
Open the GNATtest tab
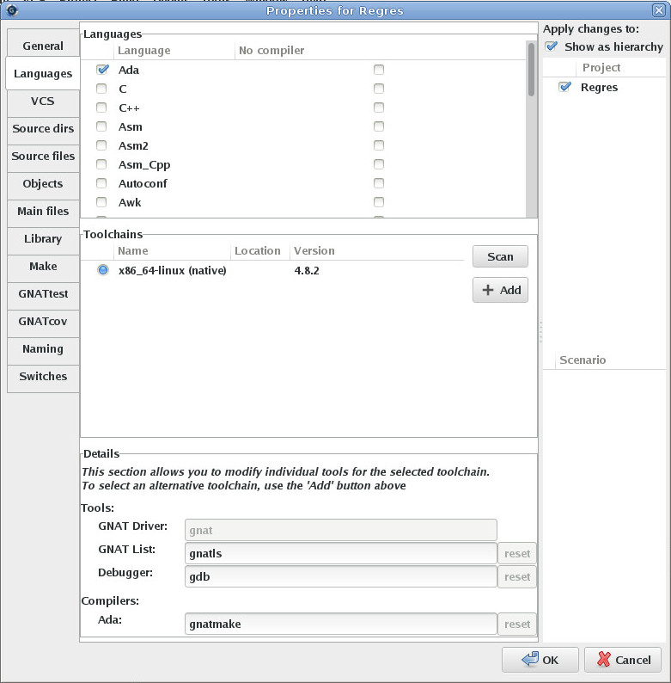click(43, 293)
